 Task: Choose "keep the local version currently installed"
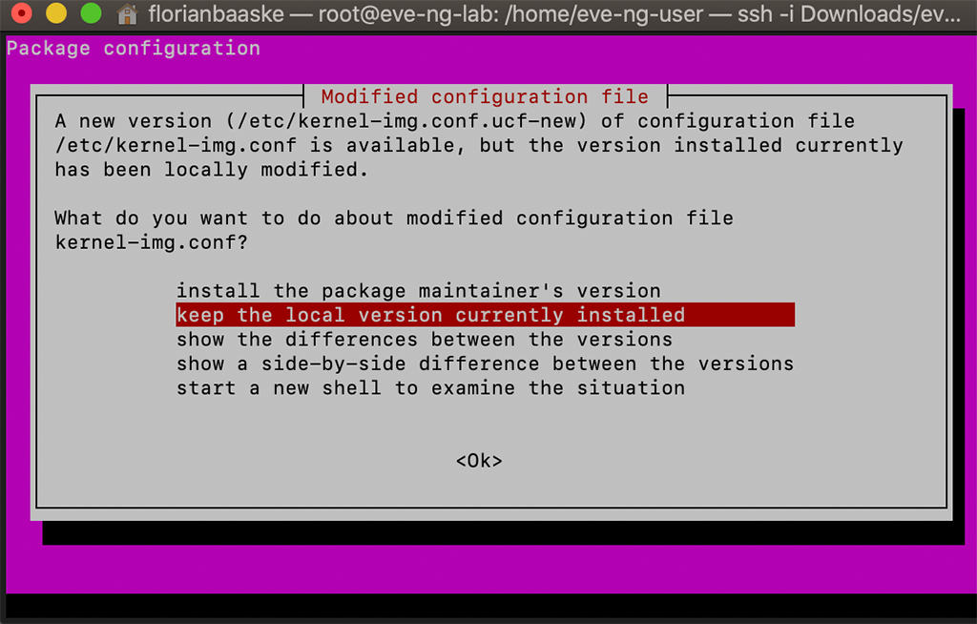[486, 315]
